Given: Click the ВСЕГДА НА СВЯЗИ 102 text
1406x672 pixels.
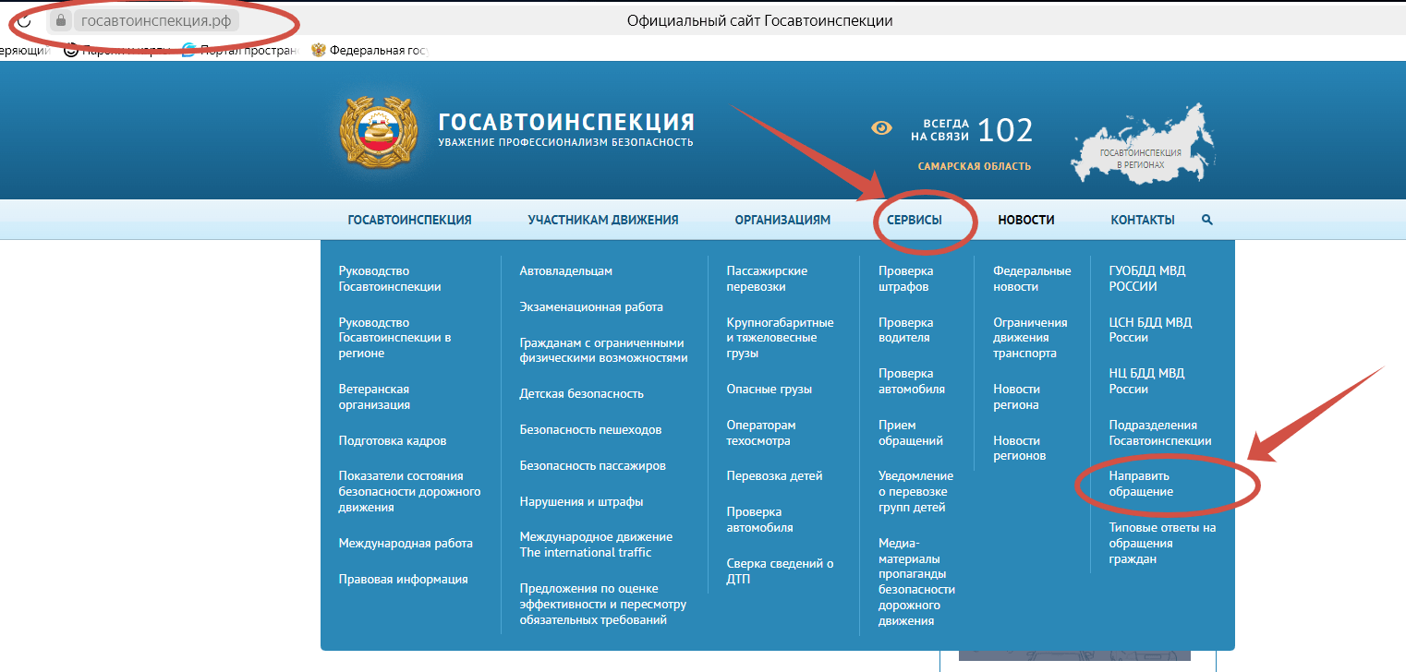Looking at the screenshot, I should pos(972,130).
